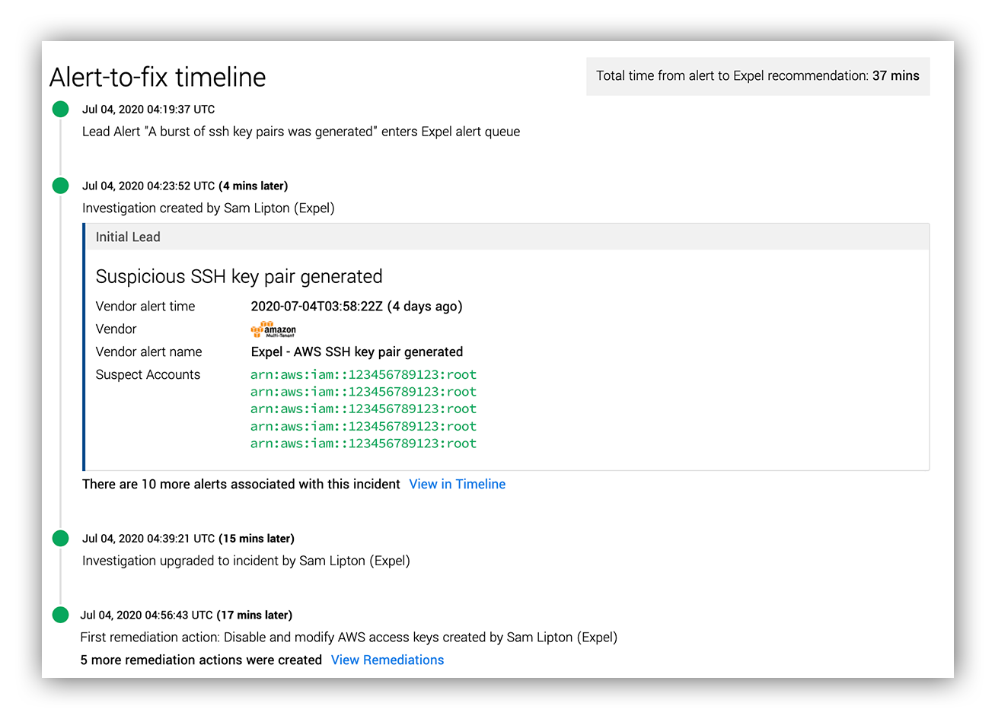This screenshot has height=722, width=995.
Task: Click the vendor alert time value
Action: coord(356,307)
